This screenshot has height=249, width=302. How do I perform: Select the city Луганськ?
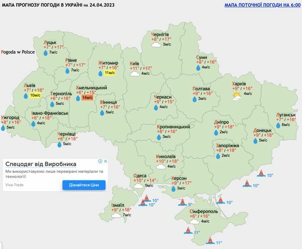(286, 115)
